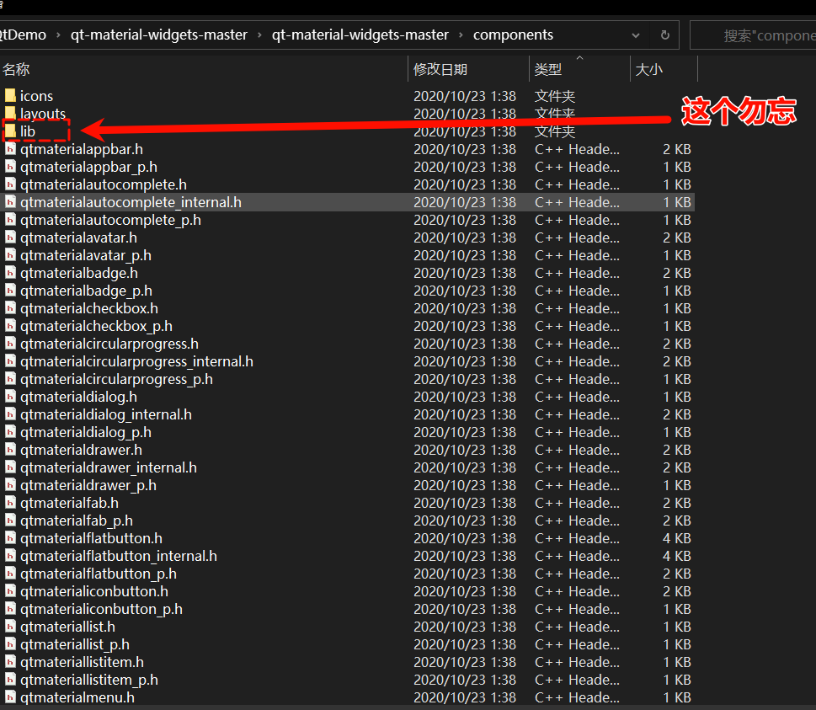The width and height of the screenshot is (816, 710).
Task: Click the qtmaterialiconbutton.h file icon
Action: click(10, 592)
